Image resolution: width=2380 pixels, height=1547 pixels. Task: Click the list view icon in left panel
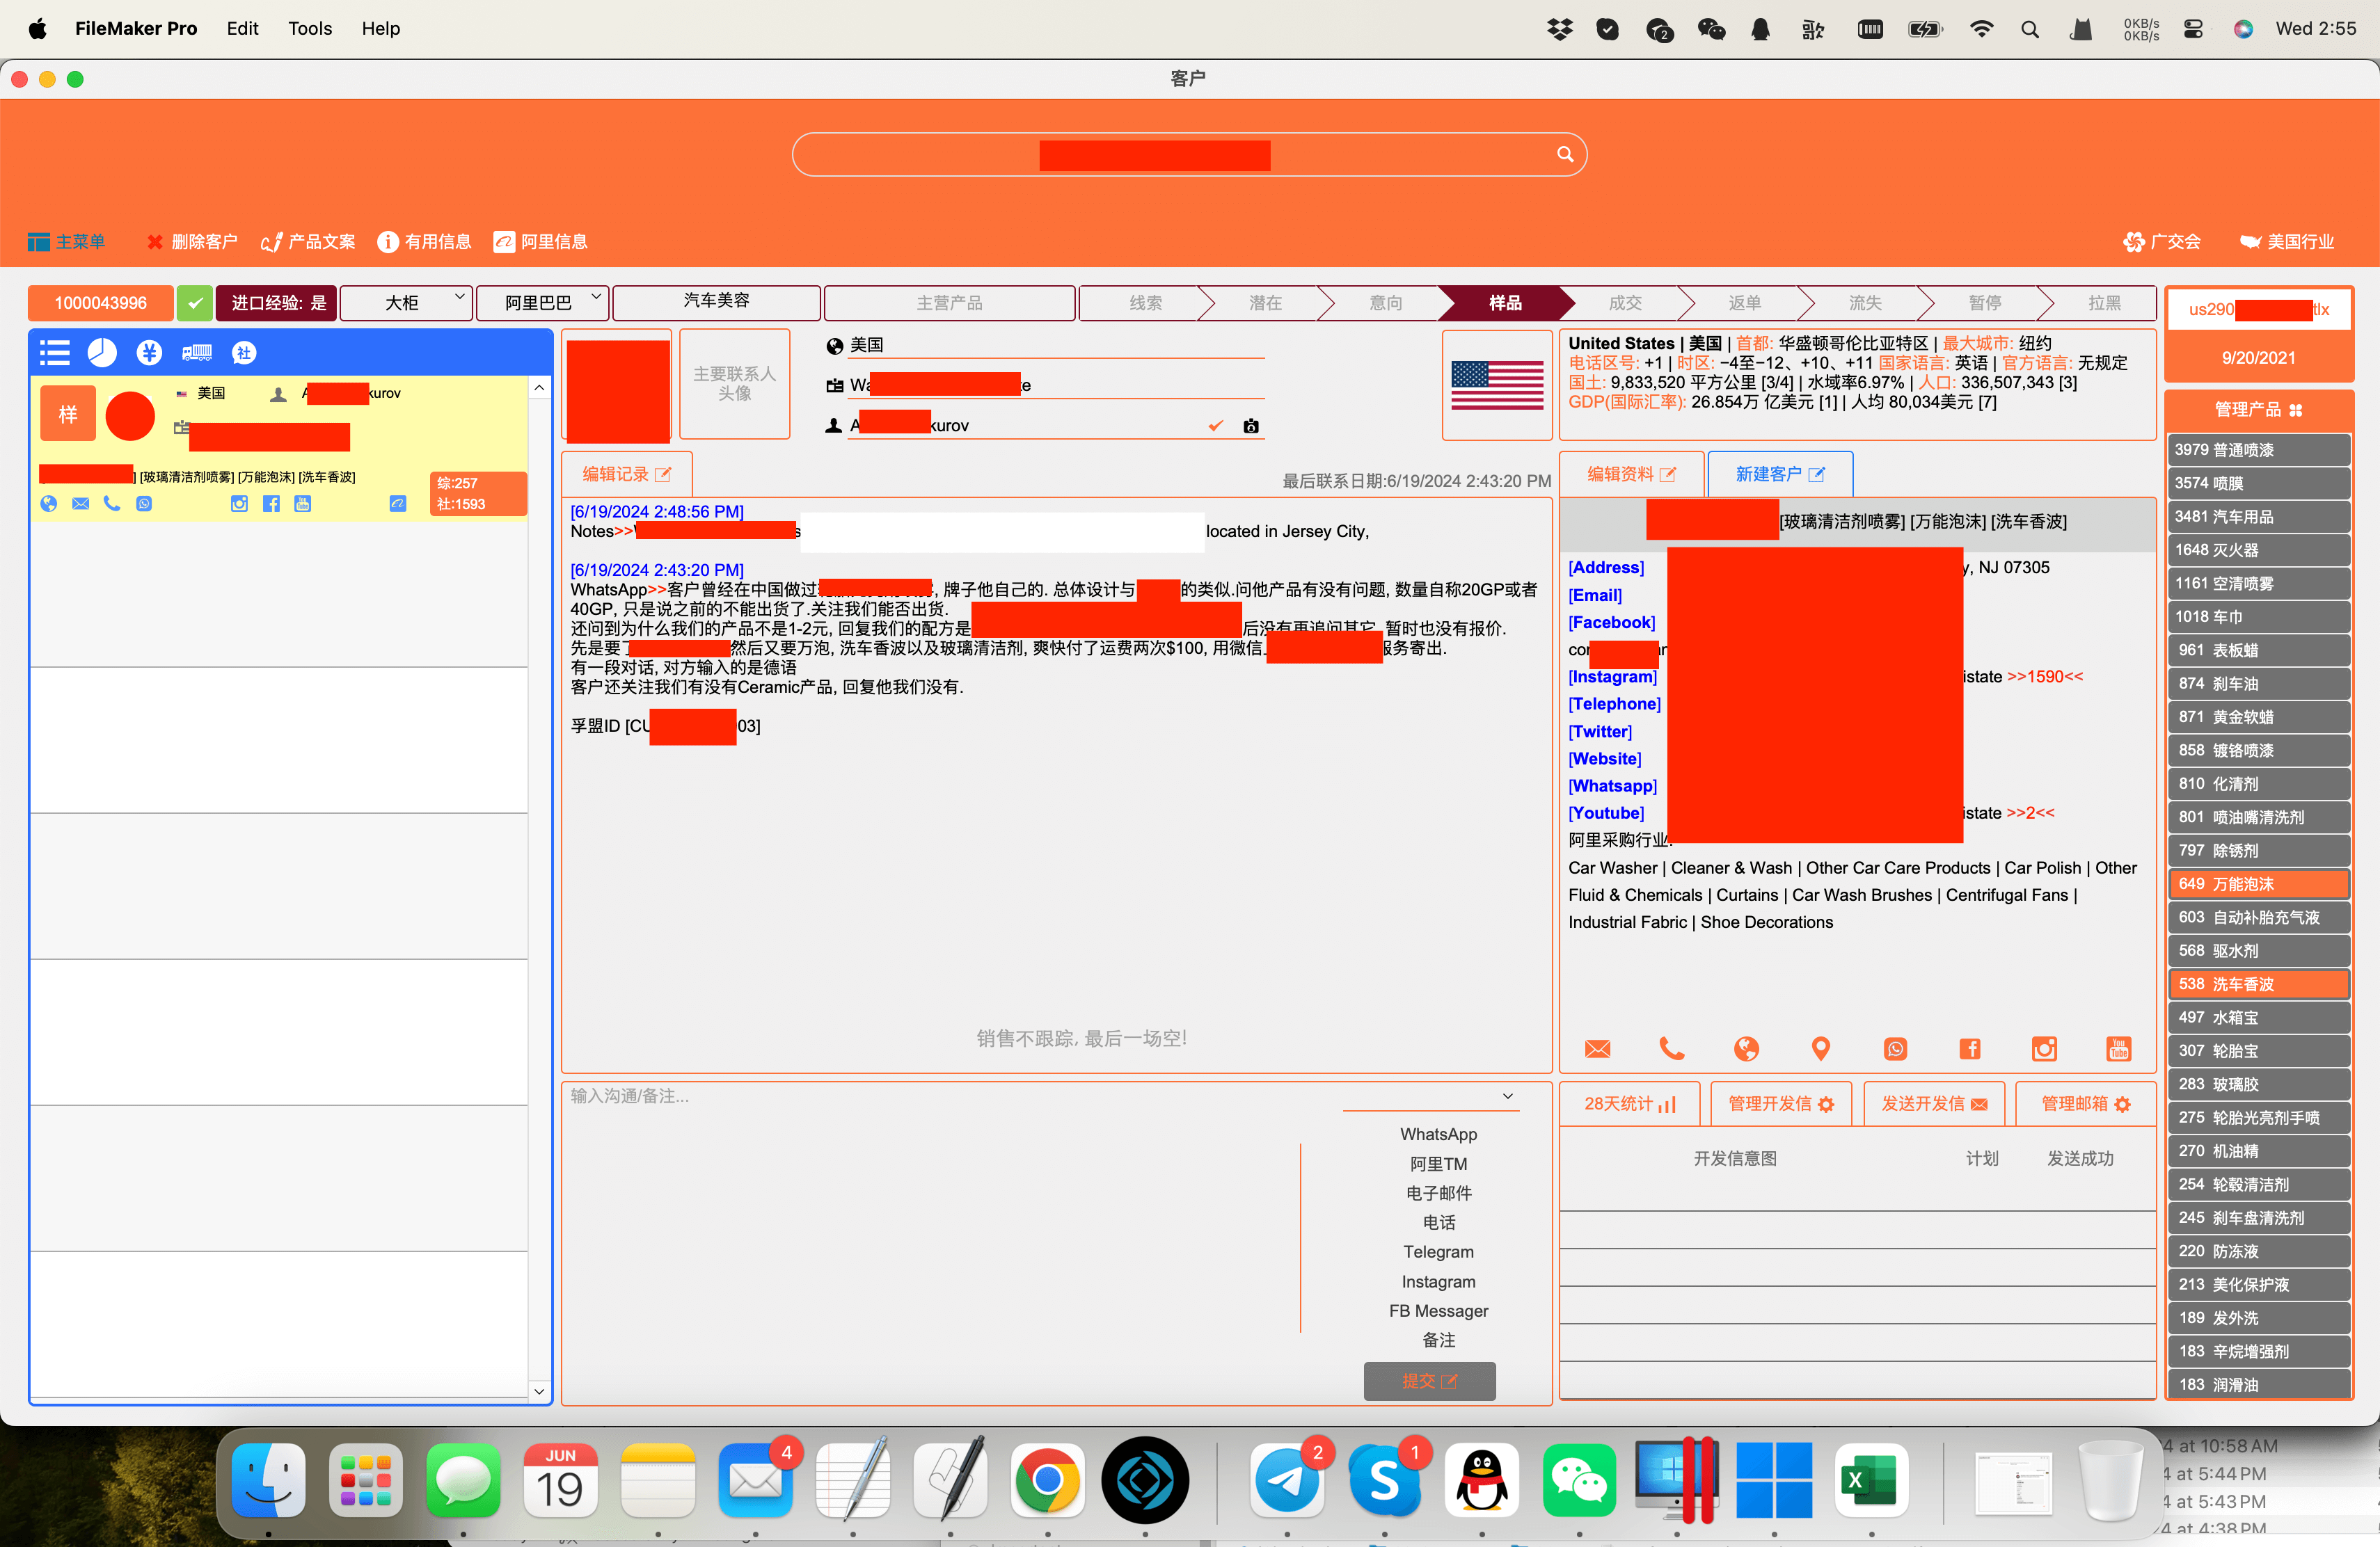(x=54, y=353)
